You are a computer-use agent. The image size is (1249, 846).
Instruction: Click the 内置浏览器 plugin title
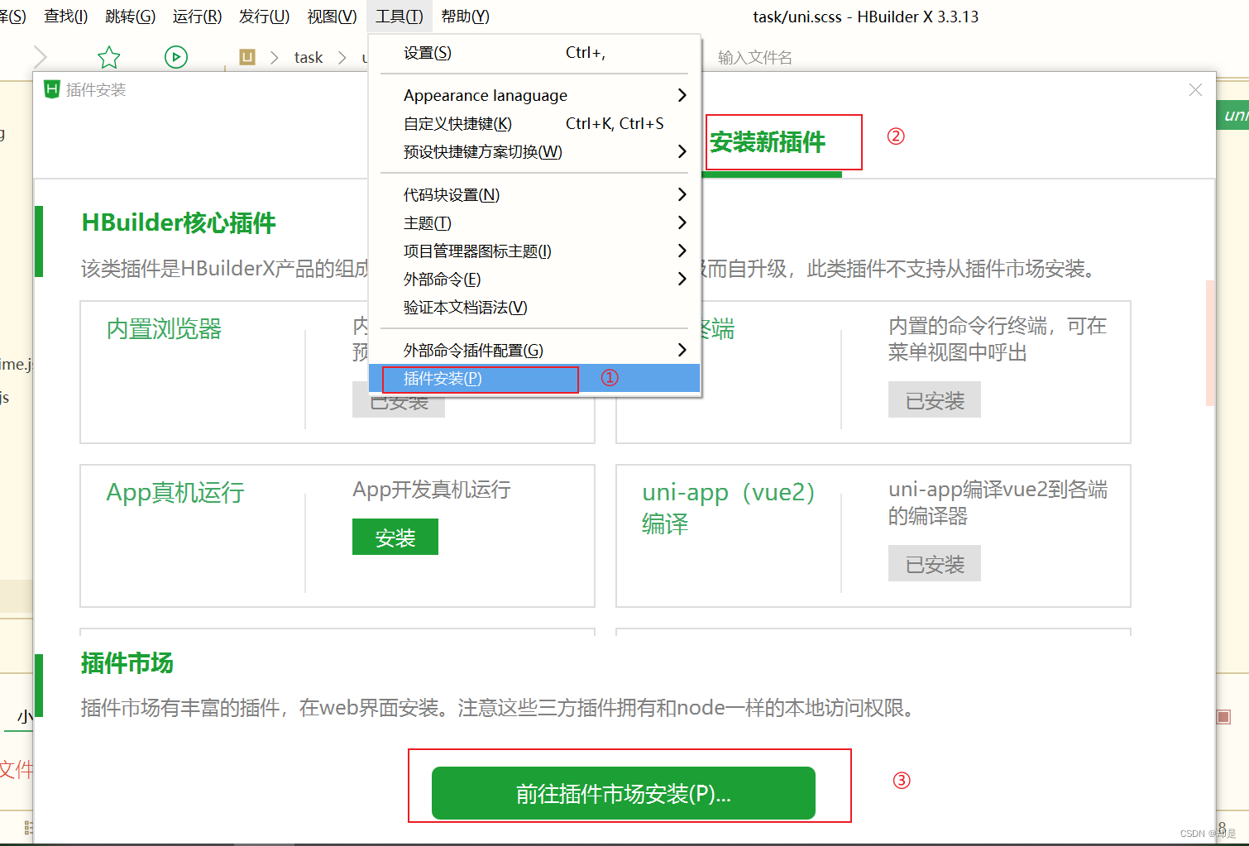164,329
